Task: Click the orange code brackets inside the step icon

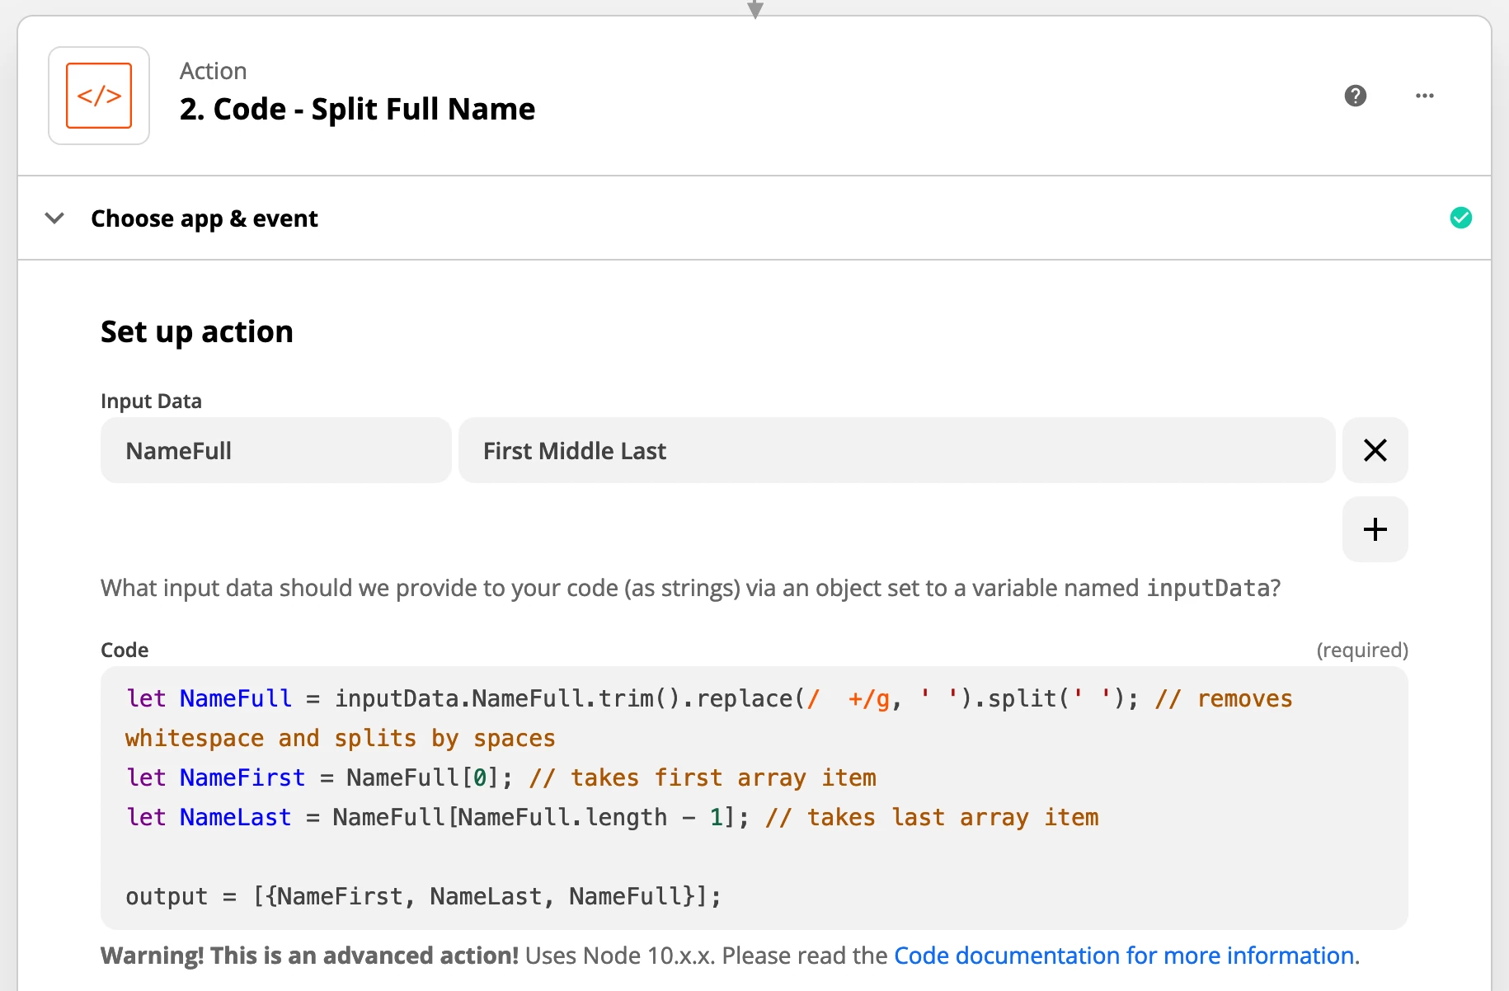Action: click(98, 96)
